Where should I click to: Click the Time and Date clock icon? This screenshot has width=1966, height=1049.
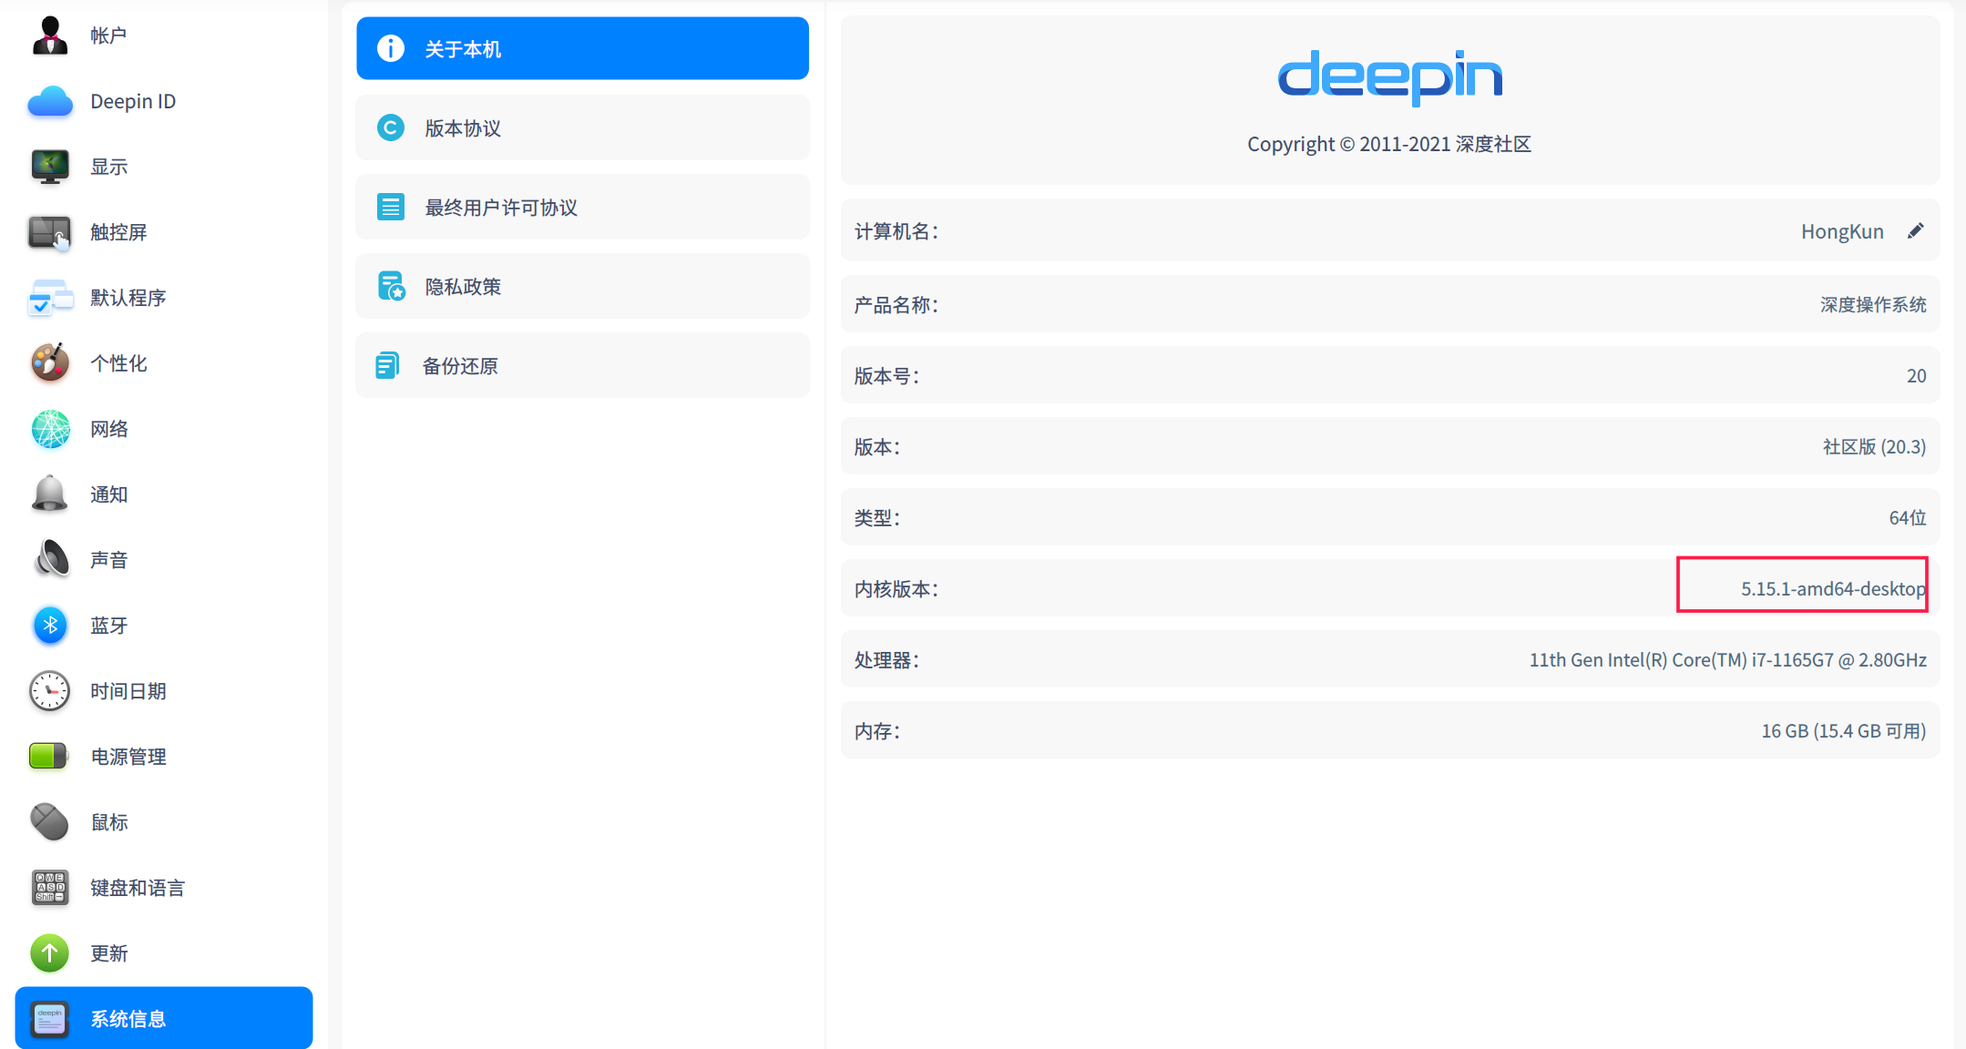click(50, 691)
